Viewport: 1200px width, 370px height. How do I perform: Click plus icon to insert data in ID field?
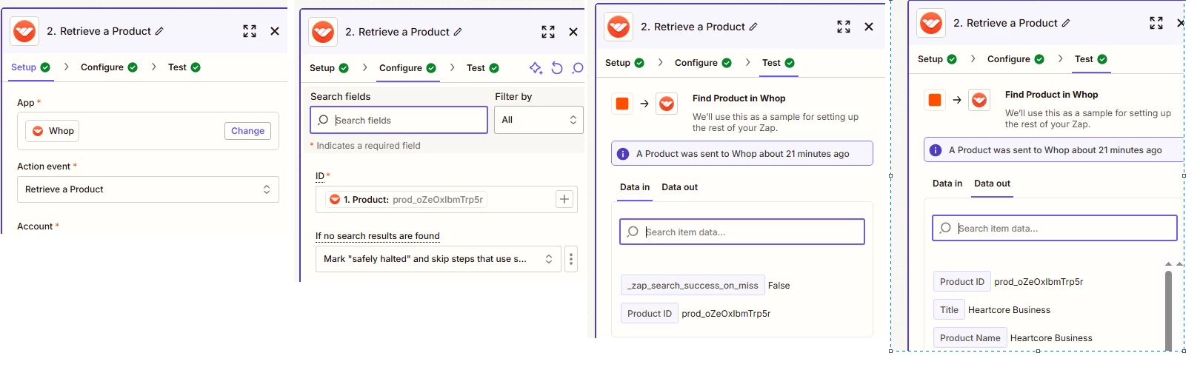click(x=564, y=199)
